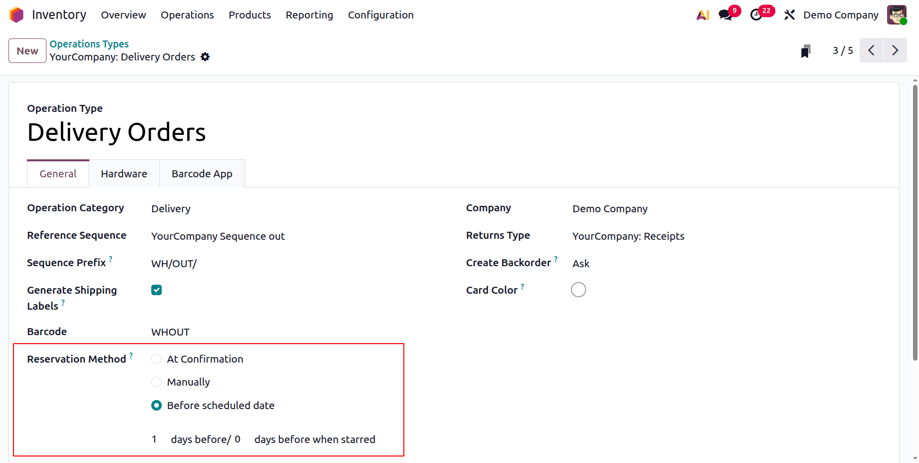Toggle the Generate Shipping Labels checkbox
The width and height of the screenshot is (919, 463).
click(157, 290)
